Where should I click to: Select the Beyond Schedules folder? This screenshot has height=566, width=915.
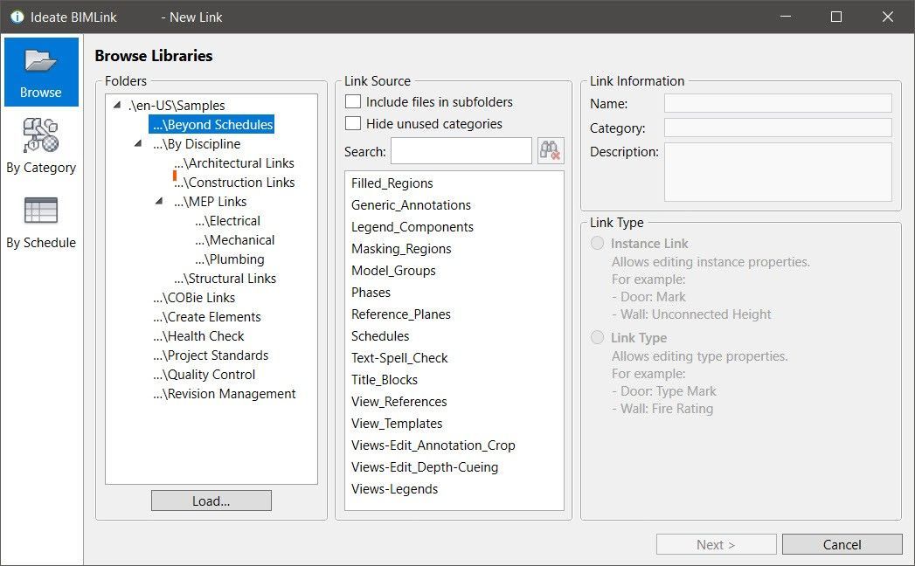click(x=211, y=124)
